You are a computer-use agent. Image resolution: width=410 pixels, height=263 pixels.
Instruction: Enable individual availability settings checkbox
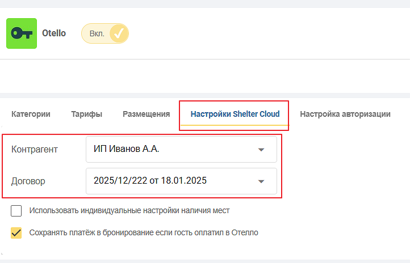click(x=16, y=210)
